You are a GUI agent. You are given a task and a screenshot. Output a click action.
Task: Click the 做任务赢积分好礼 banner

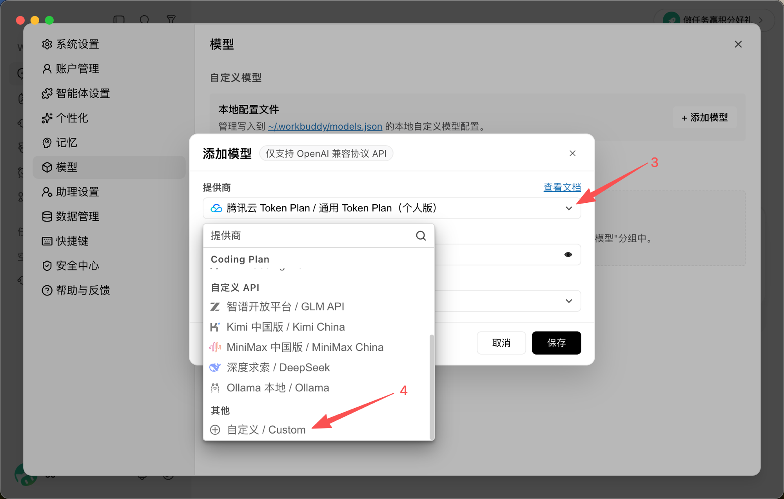(x=714, y=20)
